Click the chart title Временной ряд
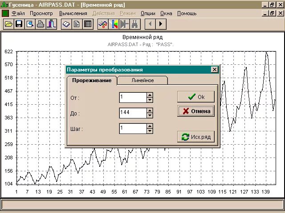Screen dimensions: 285x213 pos(142,37)
